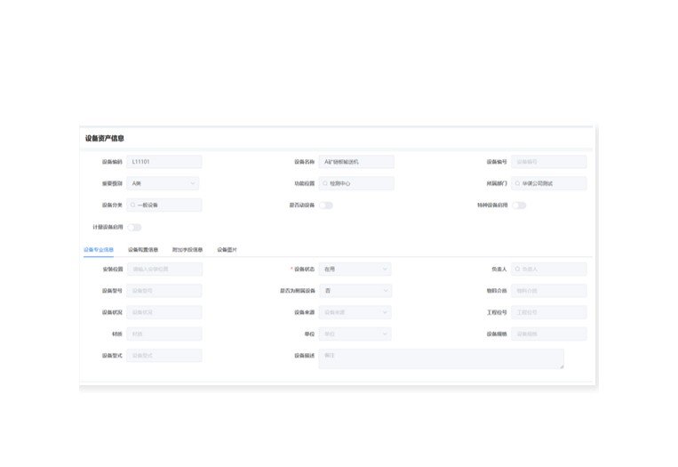Toggle the 是否动设备 switch
678x467 pixels.
326,205
